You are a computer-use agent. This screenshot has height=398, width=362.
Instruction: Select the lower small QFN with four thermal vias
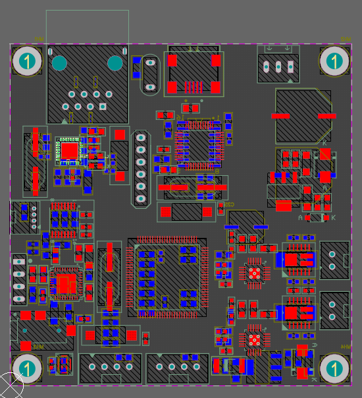254,340
